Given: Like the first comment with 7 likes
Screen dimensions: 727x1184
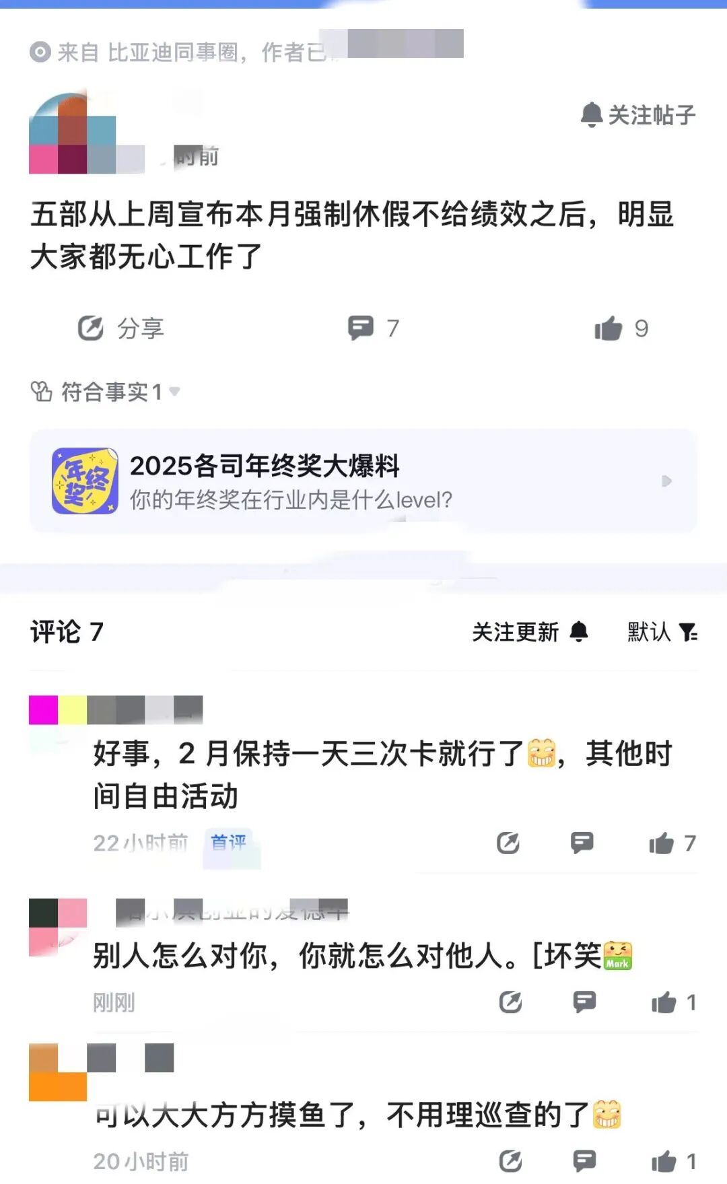Looking at the screenshot, I should (672, 843).
